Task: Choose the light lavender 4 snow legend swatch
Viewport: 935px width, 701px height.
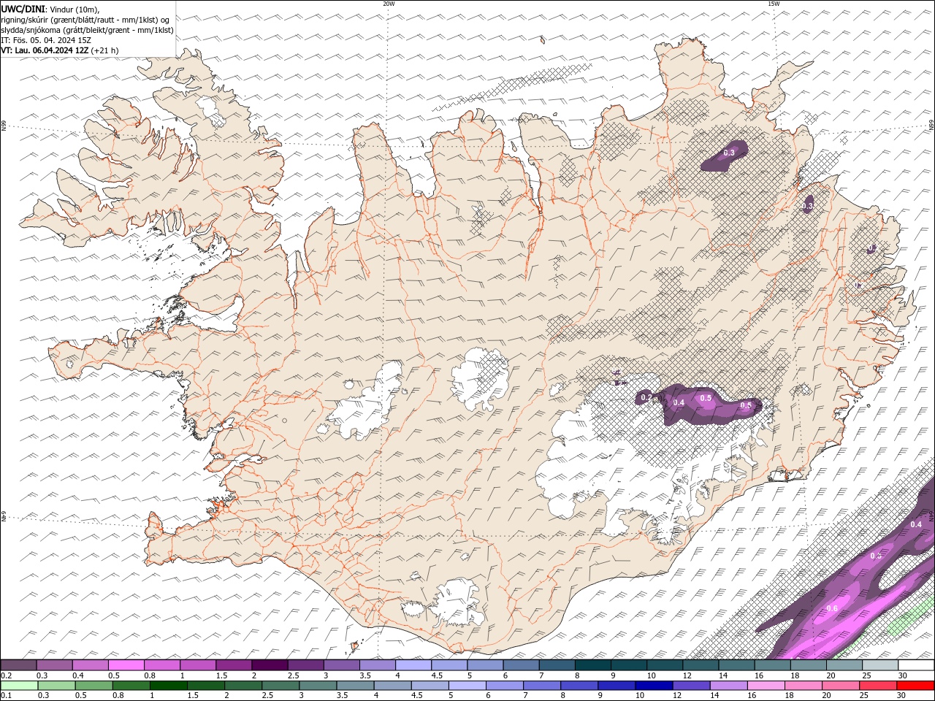Action: 413,665
